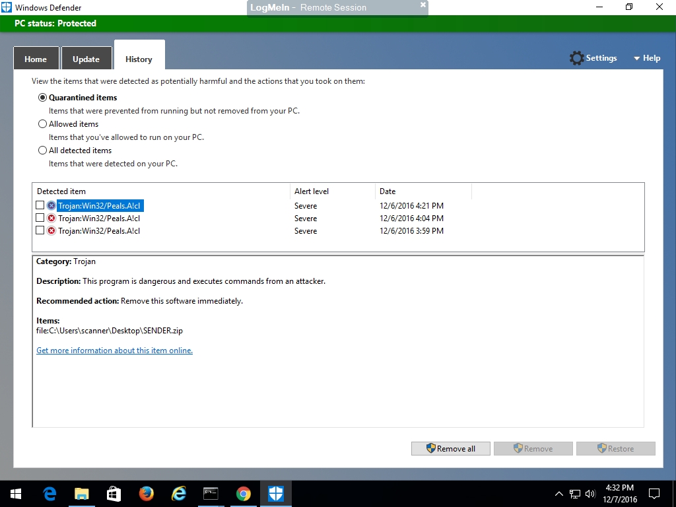Click the Help menu label
Viewport: 676px width, 507px height.
pyautogui.click(x=652, y=58)
